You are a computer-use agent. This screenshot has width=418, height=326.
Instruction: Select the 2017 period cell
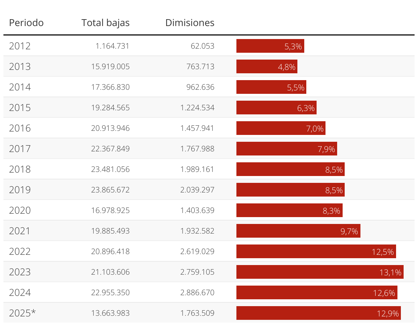pyautogui.click(x=20, y=149)
